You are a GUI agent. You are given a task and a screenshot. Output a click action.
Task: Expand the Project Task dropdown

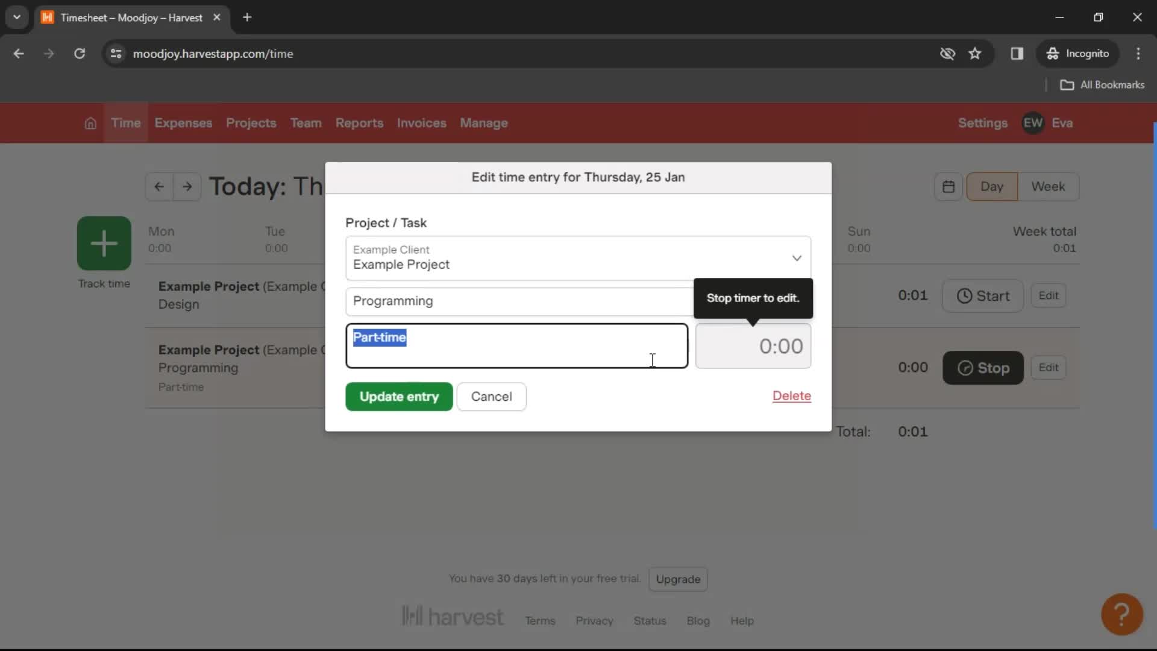797,257
